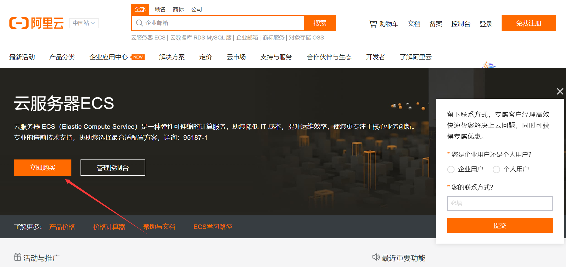Click the 立即购买 button

(x=43, y=168)
